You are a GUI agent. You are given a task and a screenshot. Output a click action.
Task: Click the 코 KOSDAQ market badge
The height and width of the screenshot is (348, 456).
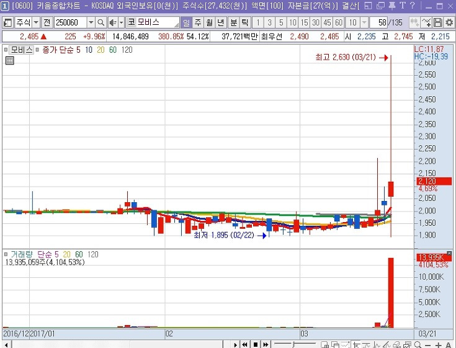tap(132, 22)
